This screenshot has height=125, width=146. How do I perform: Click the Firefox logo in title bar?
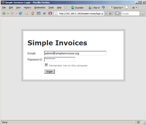coord(3,2)
